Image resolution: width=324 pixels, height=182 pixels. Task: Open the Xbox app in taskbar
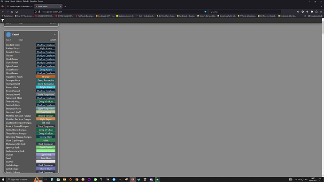point(95,180)
